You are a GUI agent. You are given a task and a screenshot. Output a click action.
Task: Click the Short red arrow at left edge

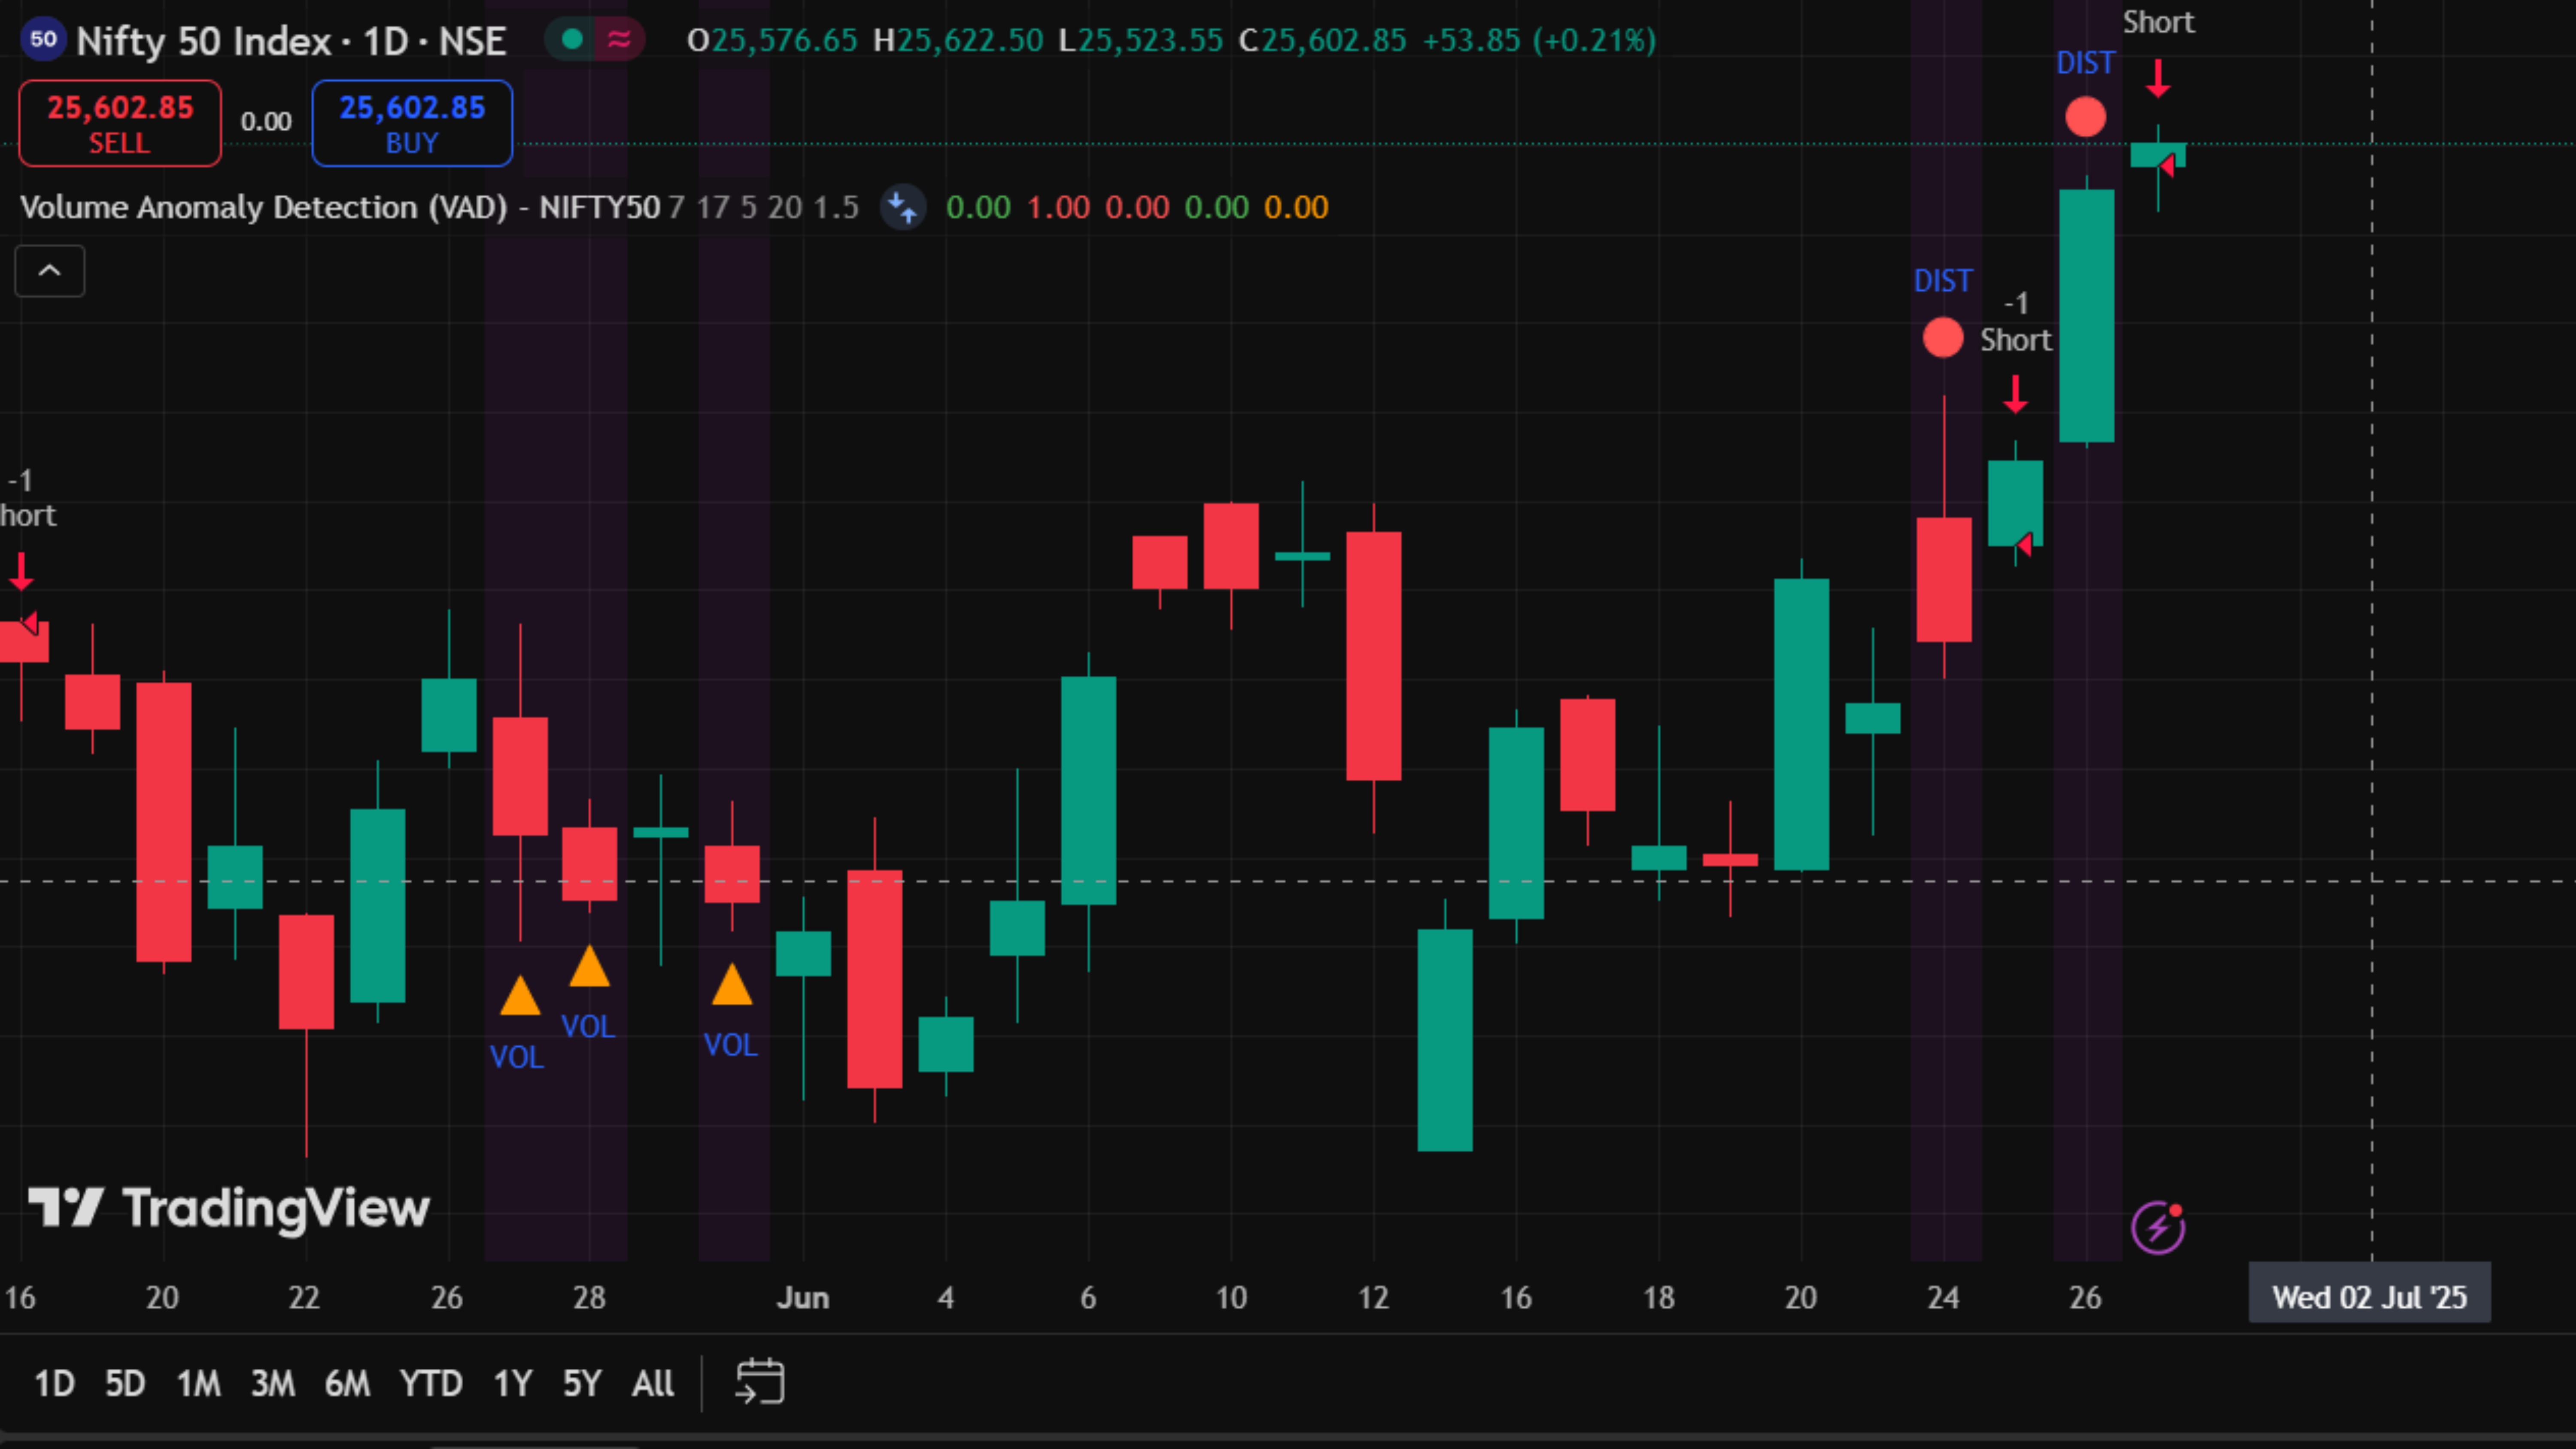pos(21,572)
